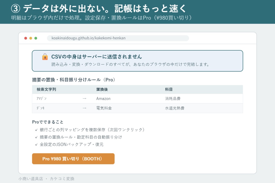Click the URL bar koakinaidougu.github.io/kakekomi-henkan
The height and width of the screenshot is (183, 275).
tap(118, 38)
